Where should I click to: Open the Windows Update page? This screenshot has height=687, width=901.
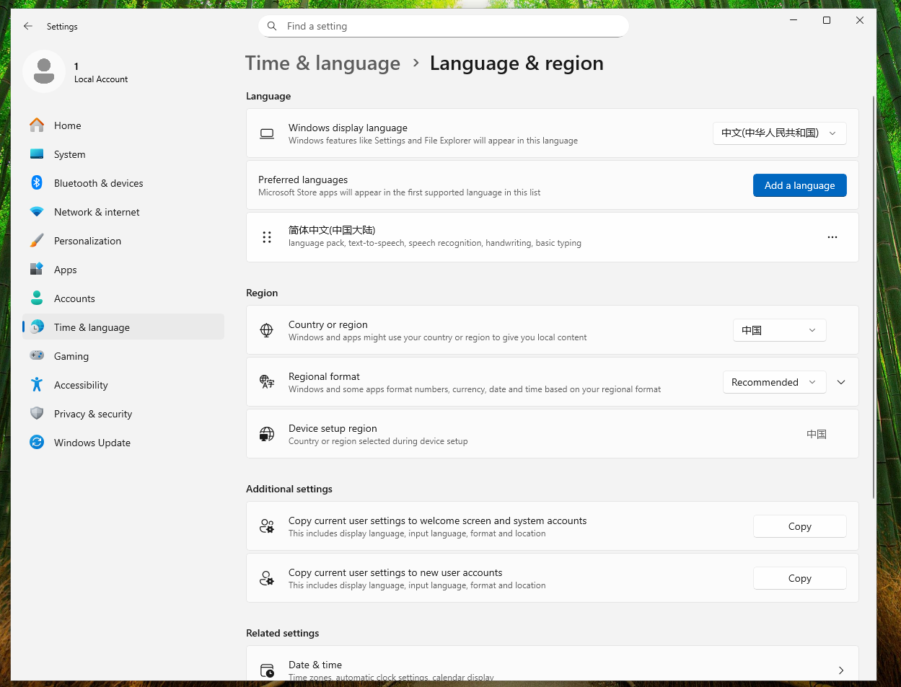(x=123, y=443)
